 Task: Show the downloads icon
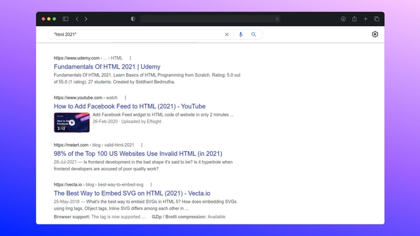tap(343, 19)
